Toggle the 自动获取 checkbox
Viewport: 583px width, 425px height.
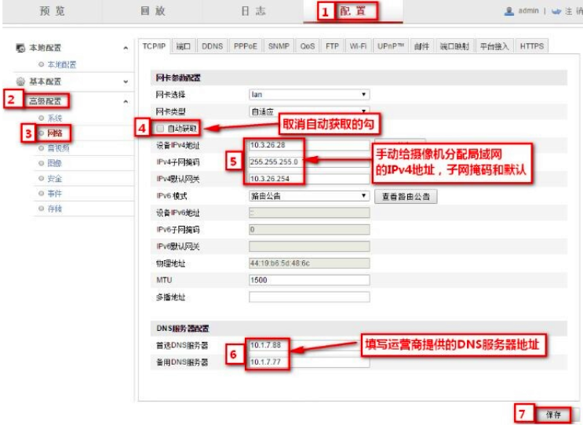coord(160,128)
